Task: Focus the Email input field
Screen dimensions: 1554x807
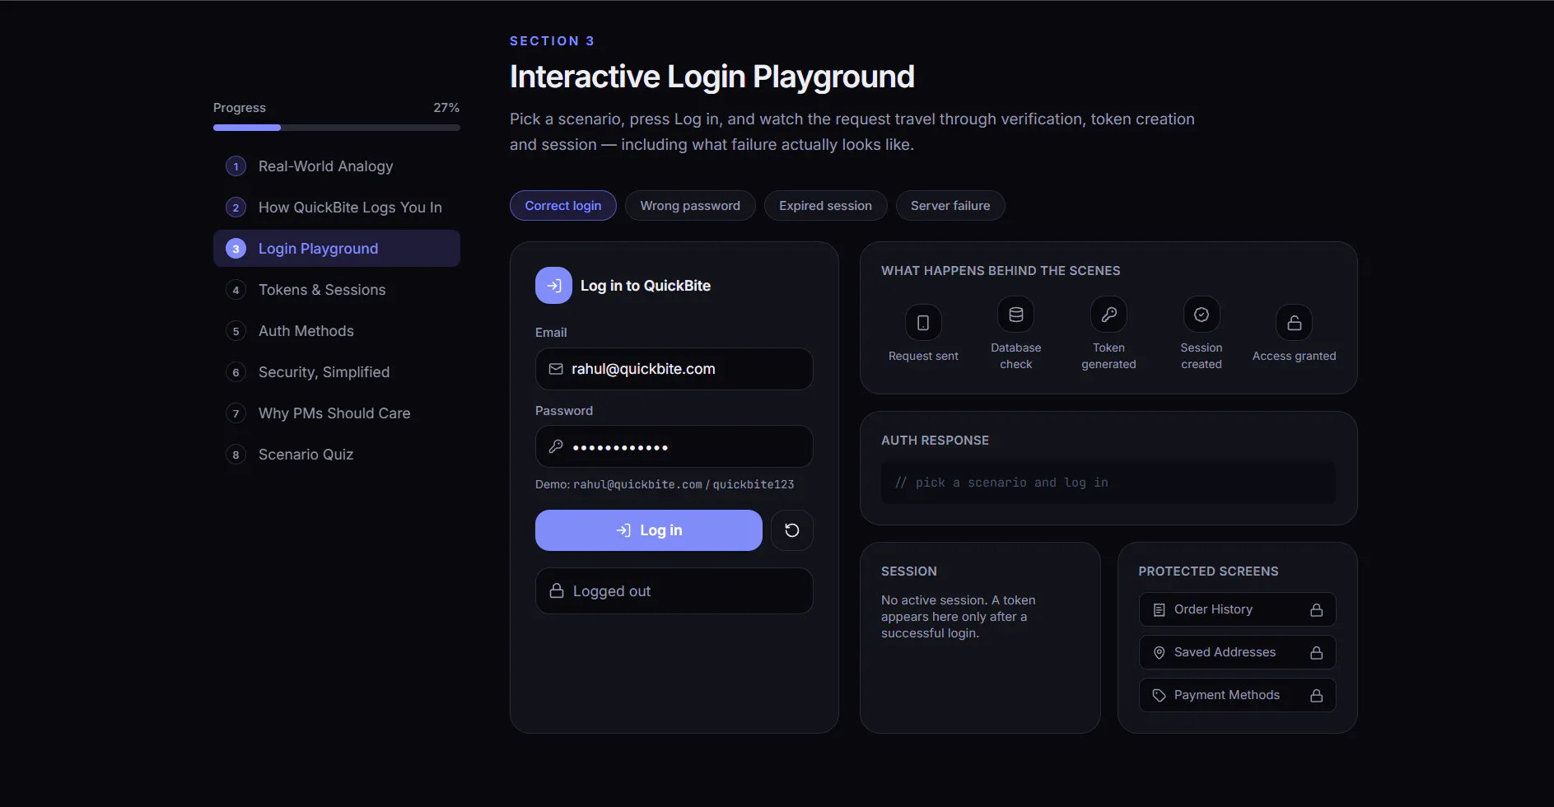Action: pyautogui.click(x=674, y=369)
